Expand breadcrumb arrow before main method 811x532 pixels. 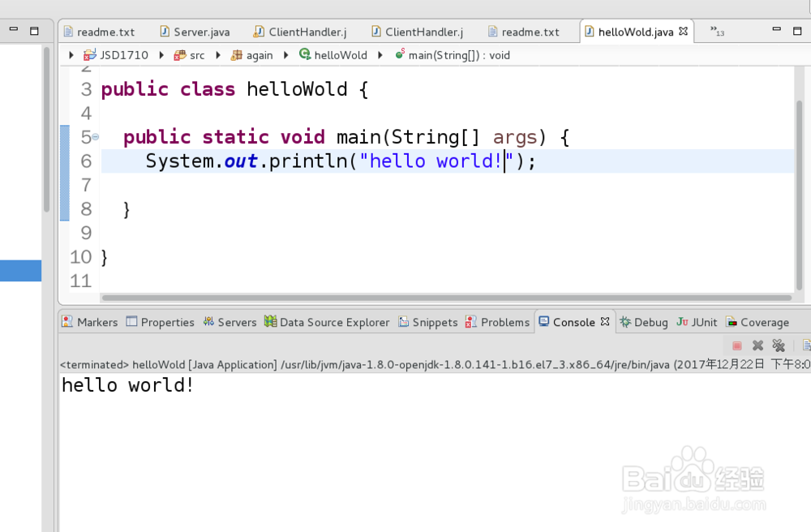[380, 55]
